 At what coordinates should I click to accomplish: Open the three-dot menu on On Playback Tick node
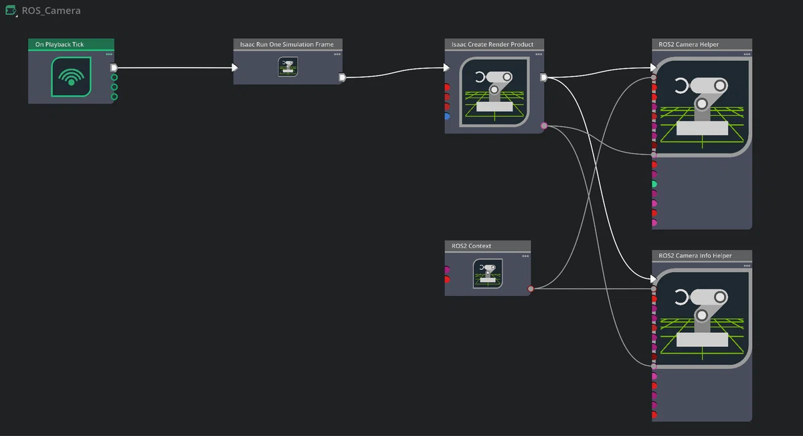(x=109, y=54)
